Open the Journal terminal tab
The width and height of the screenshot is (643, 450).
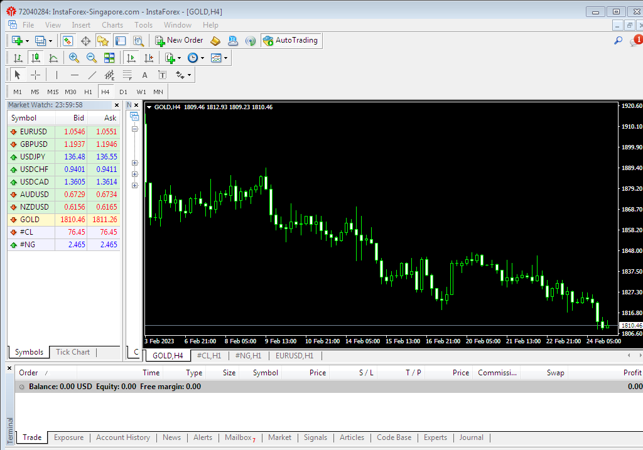(471, 437)
